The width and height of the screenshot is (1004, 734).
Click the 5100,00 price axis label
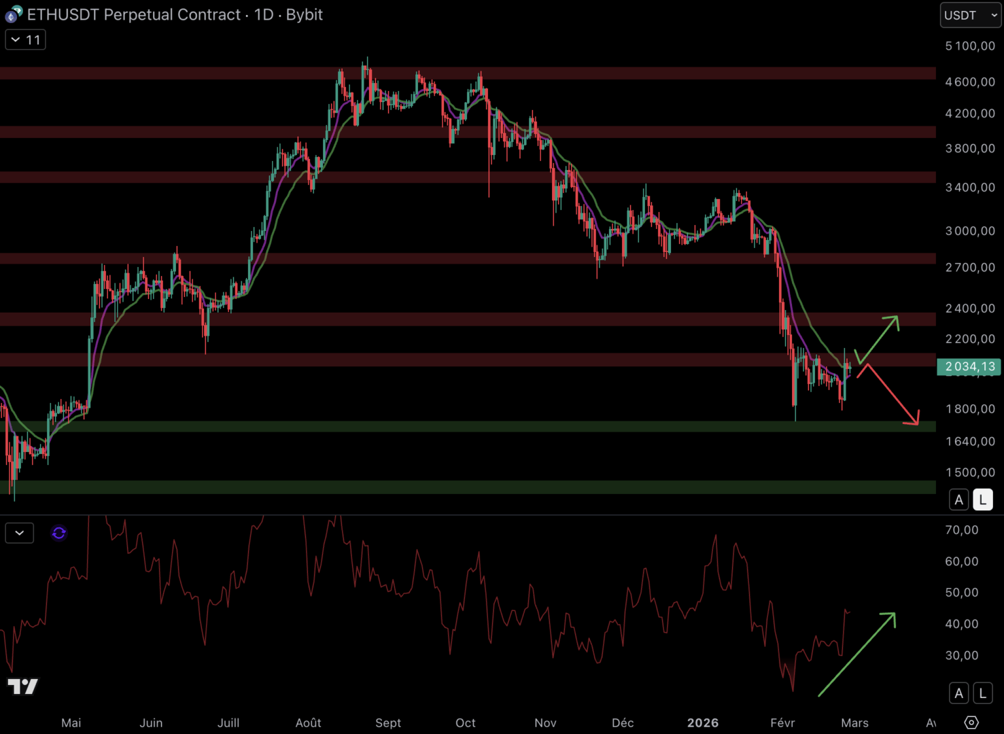point(970,46)
